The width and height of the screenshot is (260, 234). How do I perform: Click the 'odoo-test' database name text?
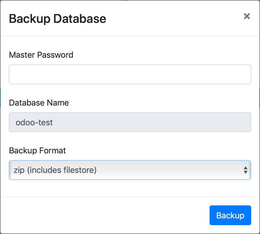click(x=34, y=122)
